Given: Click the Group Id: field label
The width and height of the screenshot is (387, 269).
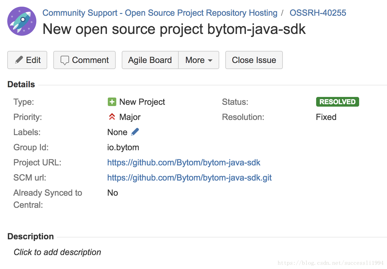Looking at the screenshot, I should tap(31, 147).
